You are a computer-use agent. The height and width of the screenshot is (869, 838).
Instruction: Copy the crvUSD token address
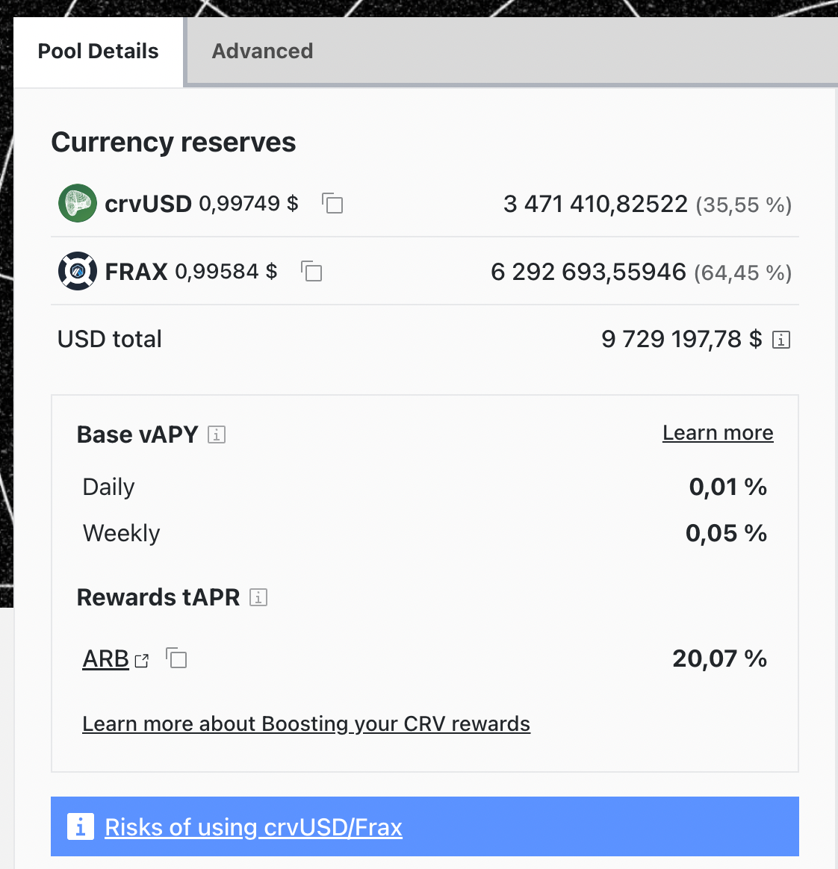(332, 203)
